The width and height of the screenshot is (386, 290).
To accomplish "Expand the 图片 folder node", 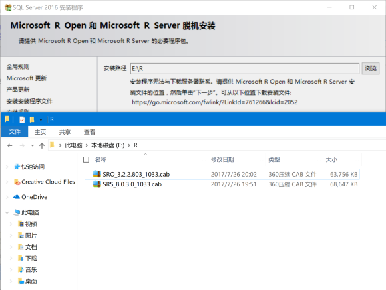I will (x=11, y=236).
